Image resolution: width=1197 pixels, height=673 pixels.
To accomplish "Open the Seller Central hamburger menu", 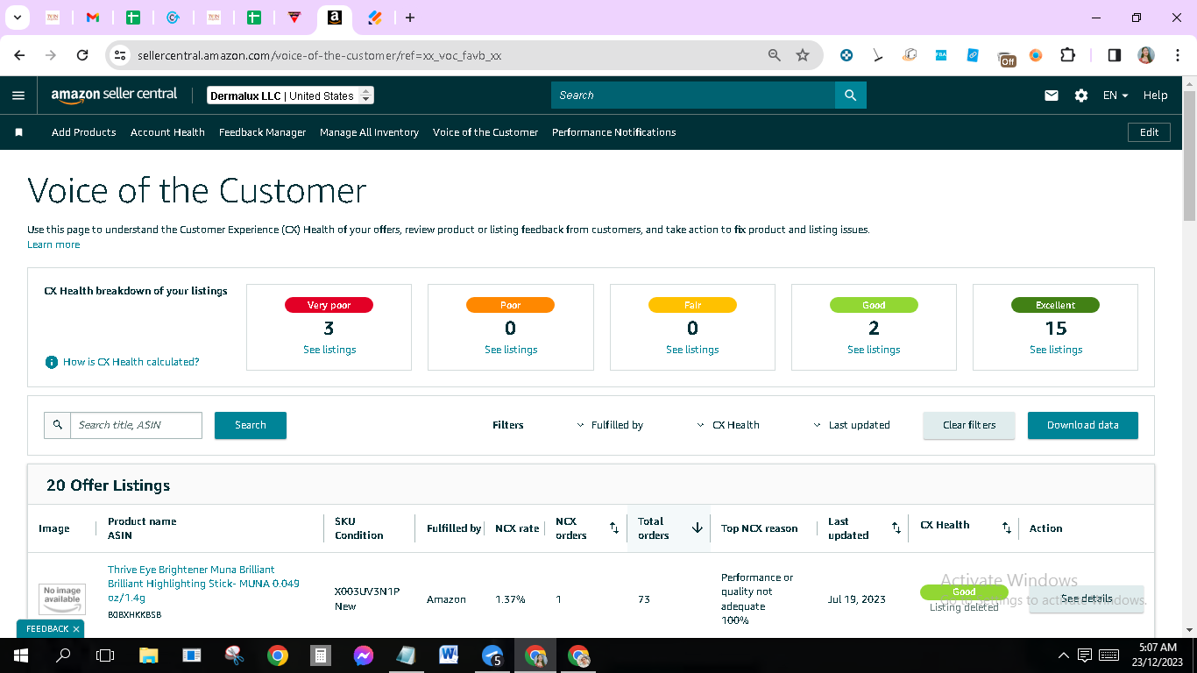I will click(18, 96).
